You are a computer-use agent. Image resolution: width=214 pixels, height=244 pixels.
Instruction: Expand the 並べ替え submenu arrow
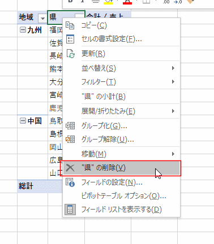[173, 68]
